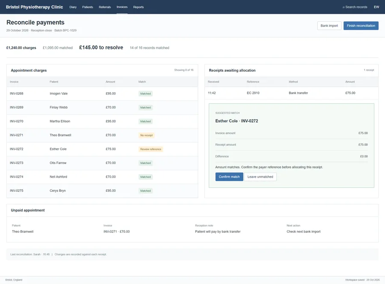Select invoice INV-0273
The height and width of the screenshot is (284, 385).
point(16,163)
